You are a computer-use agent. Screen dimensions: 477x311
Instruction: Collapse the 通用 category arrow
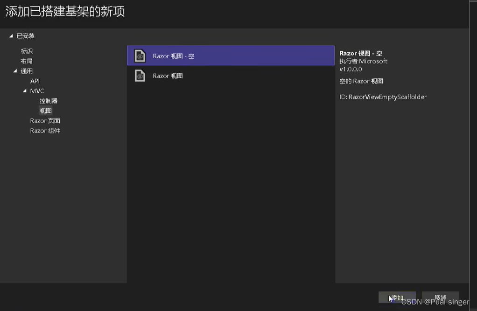15,71
